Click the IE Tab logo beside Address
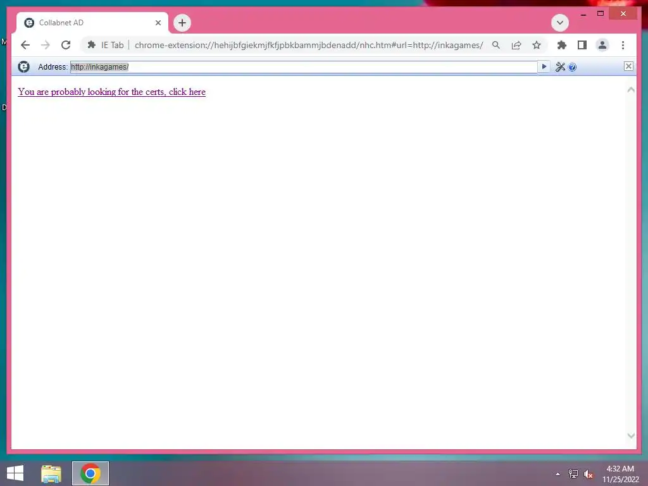 pyautogui.click(x=23, y=66)
